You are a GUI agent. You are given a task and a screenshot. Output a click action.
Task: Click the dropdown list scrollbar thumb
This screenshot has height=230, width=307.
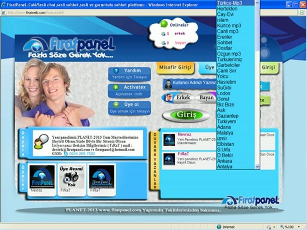tap(257, 28)
